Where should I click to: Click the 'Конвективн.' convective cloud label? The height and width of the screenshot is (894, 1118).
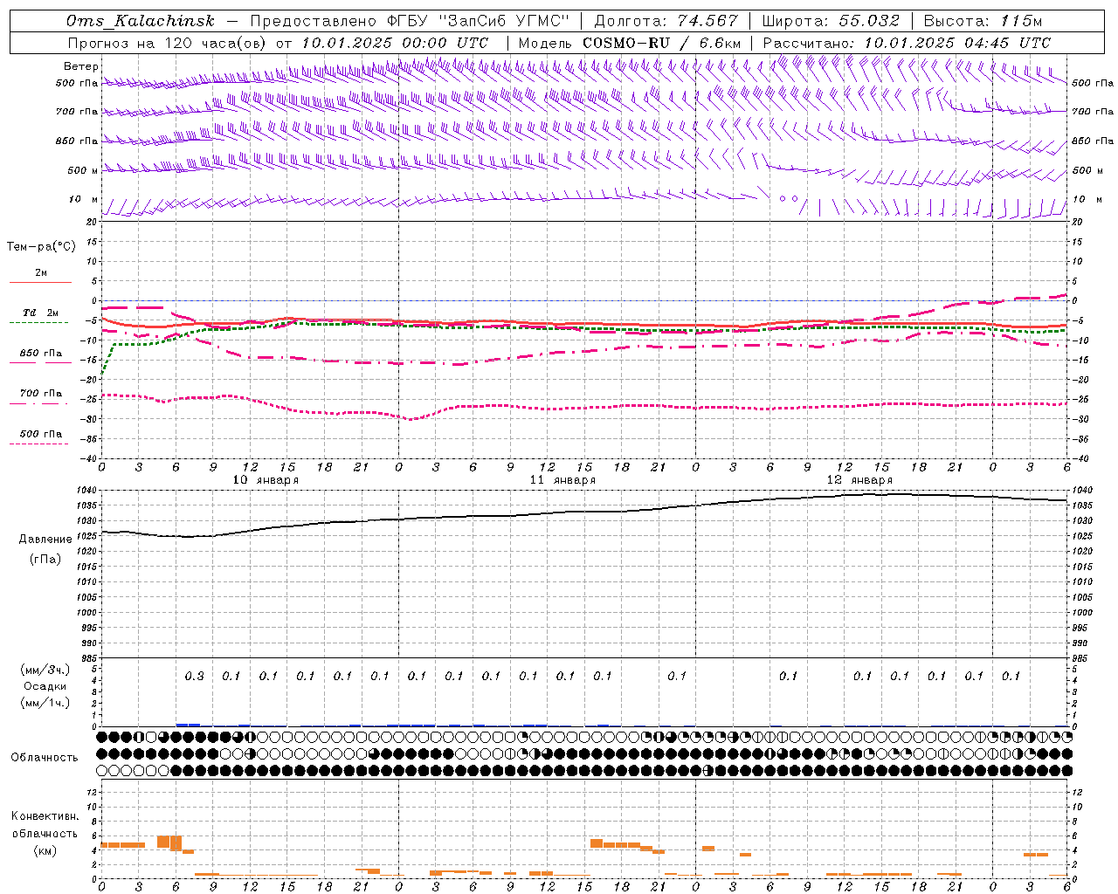coord(45,816)
